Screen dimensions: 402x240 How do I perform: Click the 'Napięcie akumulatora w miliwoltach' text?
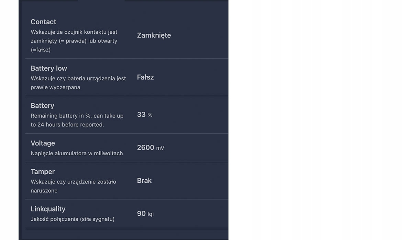point(77,153)
